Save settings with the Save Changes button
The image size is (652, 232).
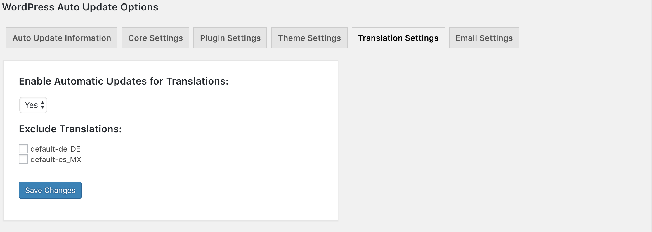(x=50, y=190)
